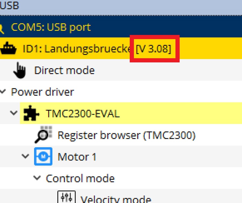Click the search icon next to COM5
Viewport: 242px width, 203px height.
click(2, 28)
